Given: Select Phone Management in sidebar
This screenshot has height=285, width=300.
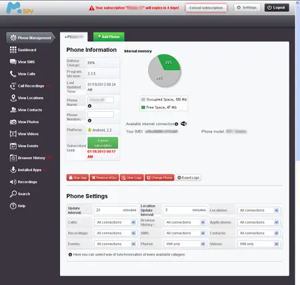Looking at the screenshot, I should (31, 38).
